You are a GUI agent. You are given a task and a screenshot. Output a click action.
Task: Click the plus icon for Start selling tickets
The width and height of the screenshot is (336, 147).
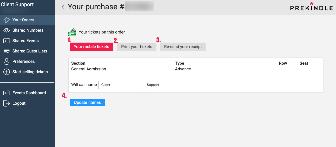pos(6,72)
